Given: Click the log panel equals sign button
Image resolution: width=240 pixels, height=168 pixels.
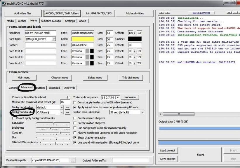Looking at the screenshot, I should pos(229,13).
